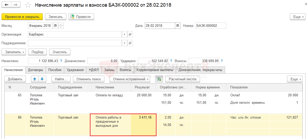Viewport: 307px width, 139px height.
Task: Open Подразделение value form icon
Action: tap(130, 43)
